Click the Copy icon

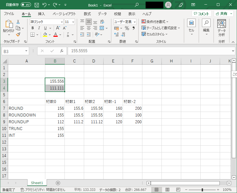click(18, 28)
